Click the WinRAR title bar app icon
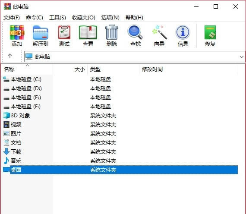This screenshot has width=246, height=214. pos(7,6)
